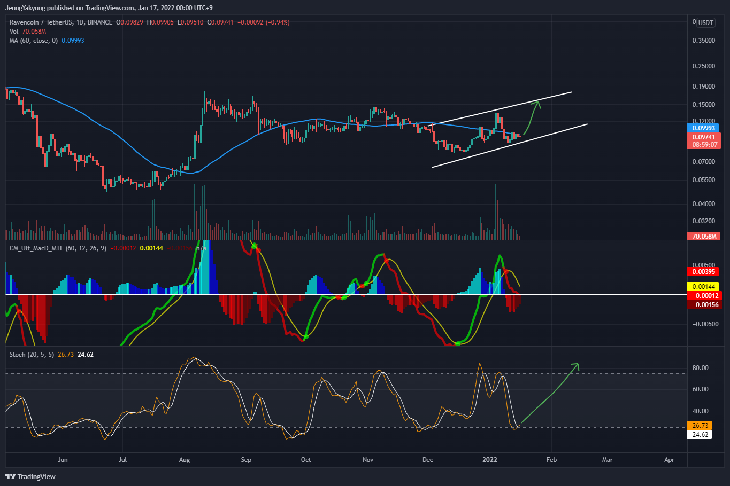Click the Stoch (20, 5, 5) legend title

tap(32, 355)
